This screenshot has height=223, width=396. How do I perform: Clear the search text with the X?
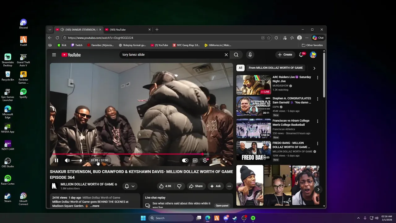tap(226, 55)
